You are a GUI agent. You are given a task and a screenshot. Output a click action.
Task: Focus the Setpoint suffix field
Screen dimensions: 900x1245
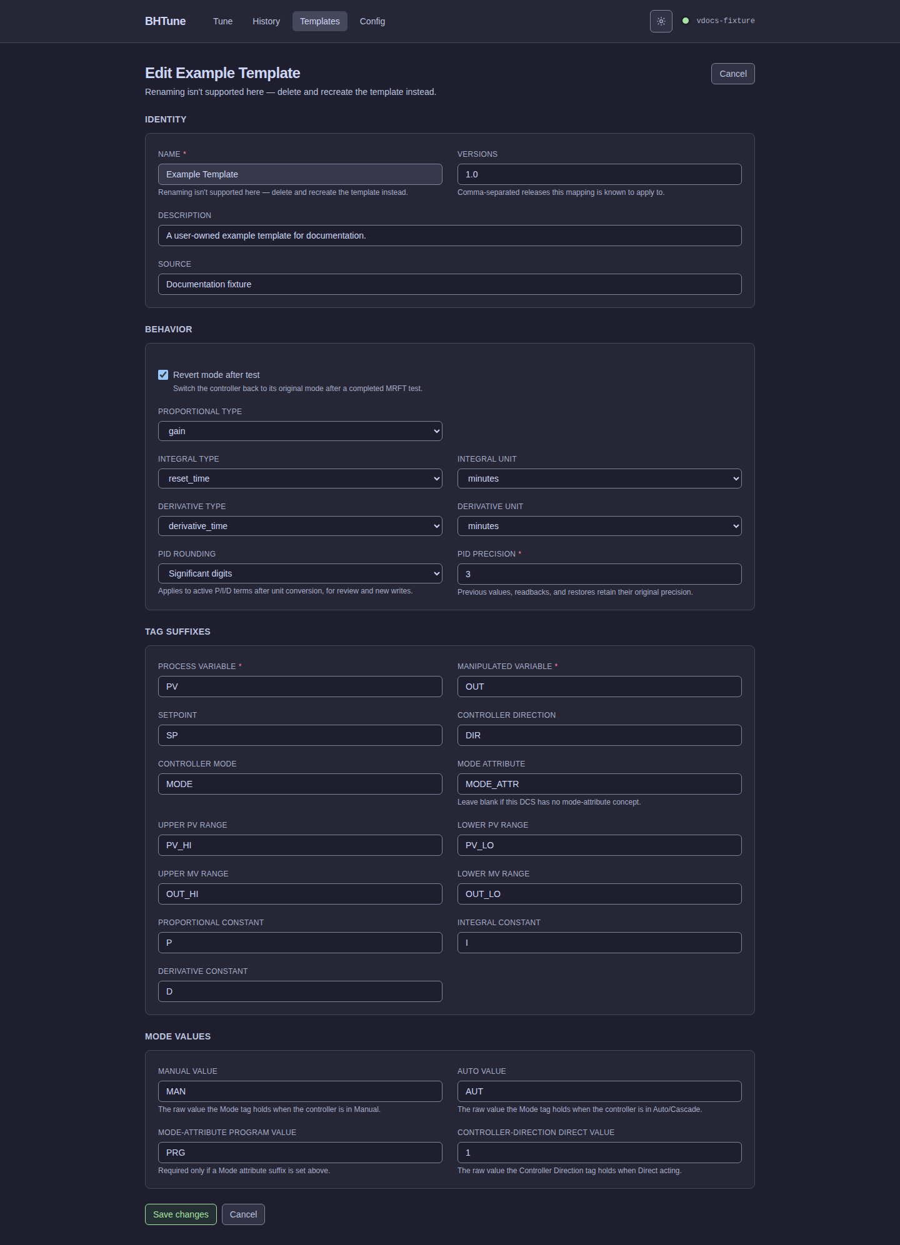pos(300,735)
